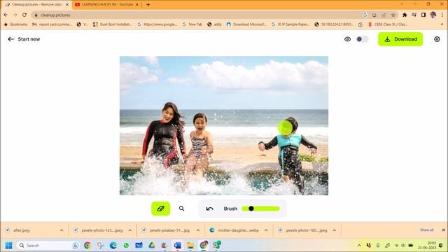Viewport: 448px width, 252px height.
Task: Navigate back in browser history
Action: click(x=6, y=15)
